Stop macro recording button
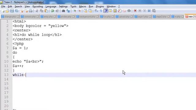196x110 pixels. tap(140, 11)
